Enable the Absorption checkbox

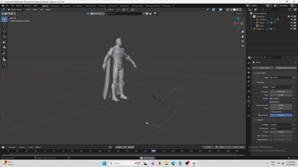[271, 112]
